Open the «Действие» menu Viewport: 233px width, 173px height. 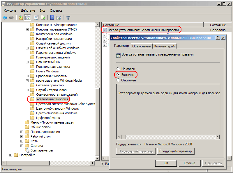point(28,10)
